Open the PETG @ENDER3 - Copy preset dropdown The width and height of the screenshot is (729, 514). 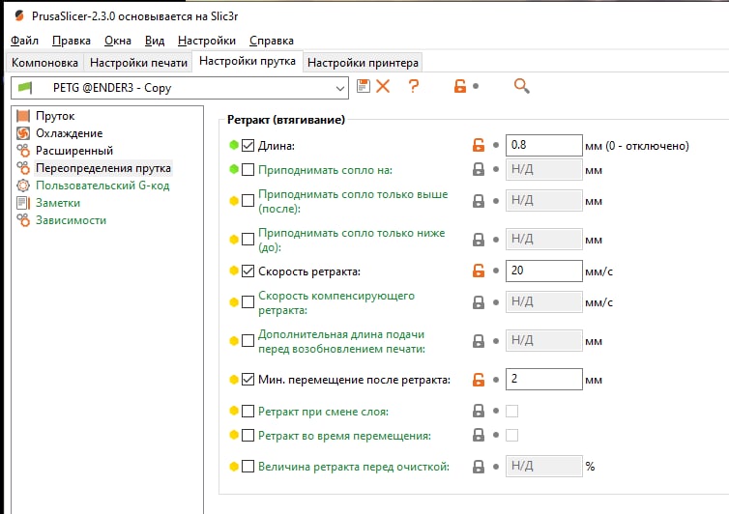click(x=180, y=88)
